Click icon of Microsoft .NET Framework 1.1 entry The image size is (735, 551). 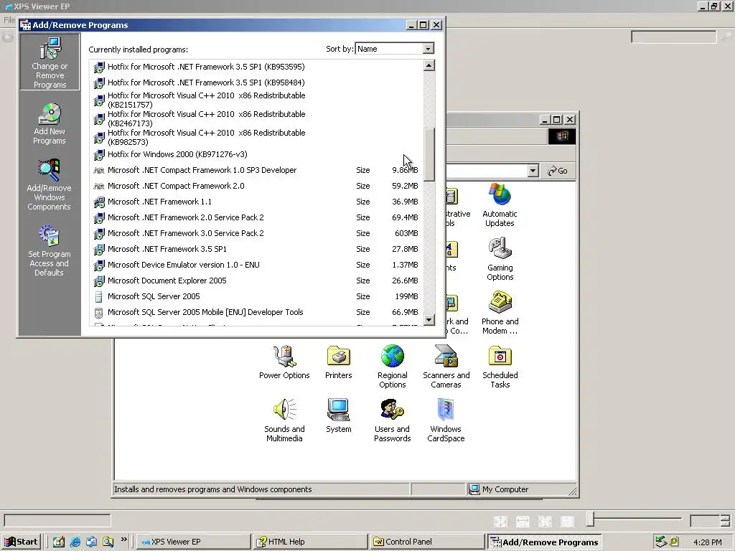pos(99,202)
